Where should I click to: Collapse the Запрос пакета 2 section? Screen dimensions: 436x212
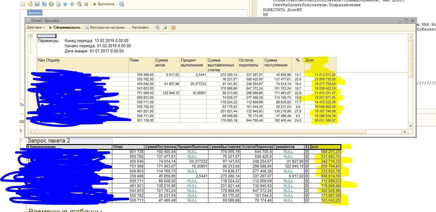[21, 140]
